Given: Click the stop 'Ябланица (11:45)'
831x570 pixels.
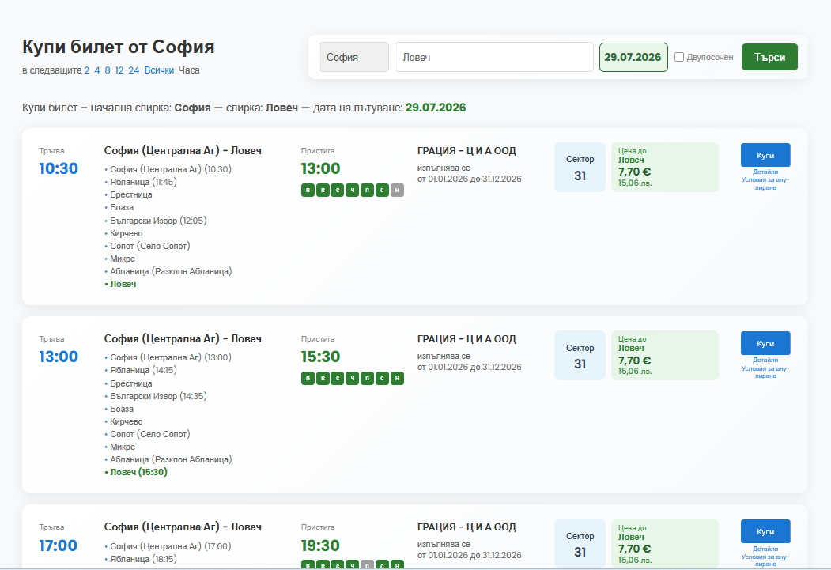Looking at the screenshot, I should pyautogui.click(x=143, y=182).
